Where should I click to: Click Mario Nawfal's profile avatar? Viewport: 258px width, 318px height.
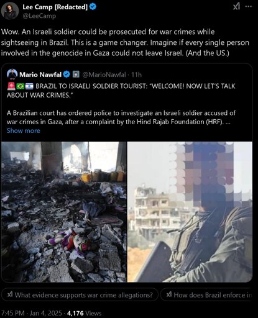[x=12, y=74]
